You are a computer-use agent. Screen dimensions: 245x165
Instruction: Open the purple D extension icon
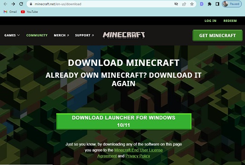coord(202,4)
